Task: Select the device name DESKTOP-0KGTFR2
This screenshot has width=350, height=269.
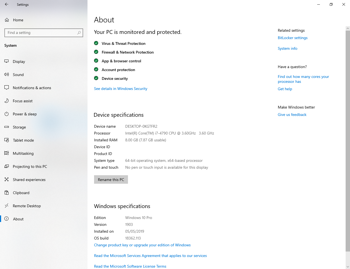Action: [x=141, y=126]
